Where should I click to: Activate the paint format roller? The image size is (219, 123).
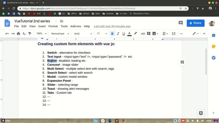30,33
